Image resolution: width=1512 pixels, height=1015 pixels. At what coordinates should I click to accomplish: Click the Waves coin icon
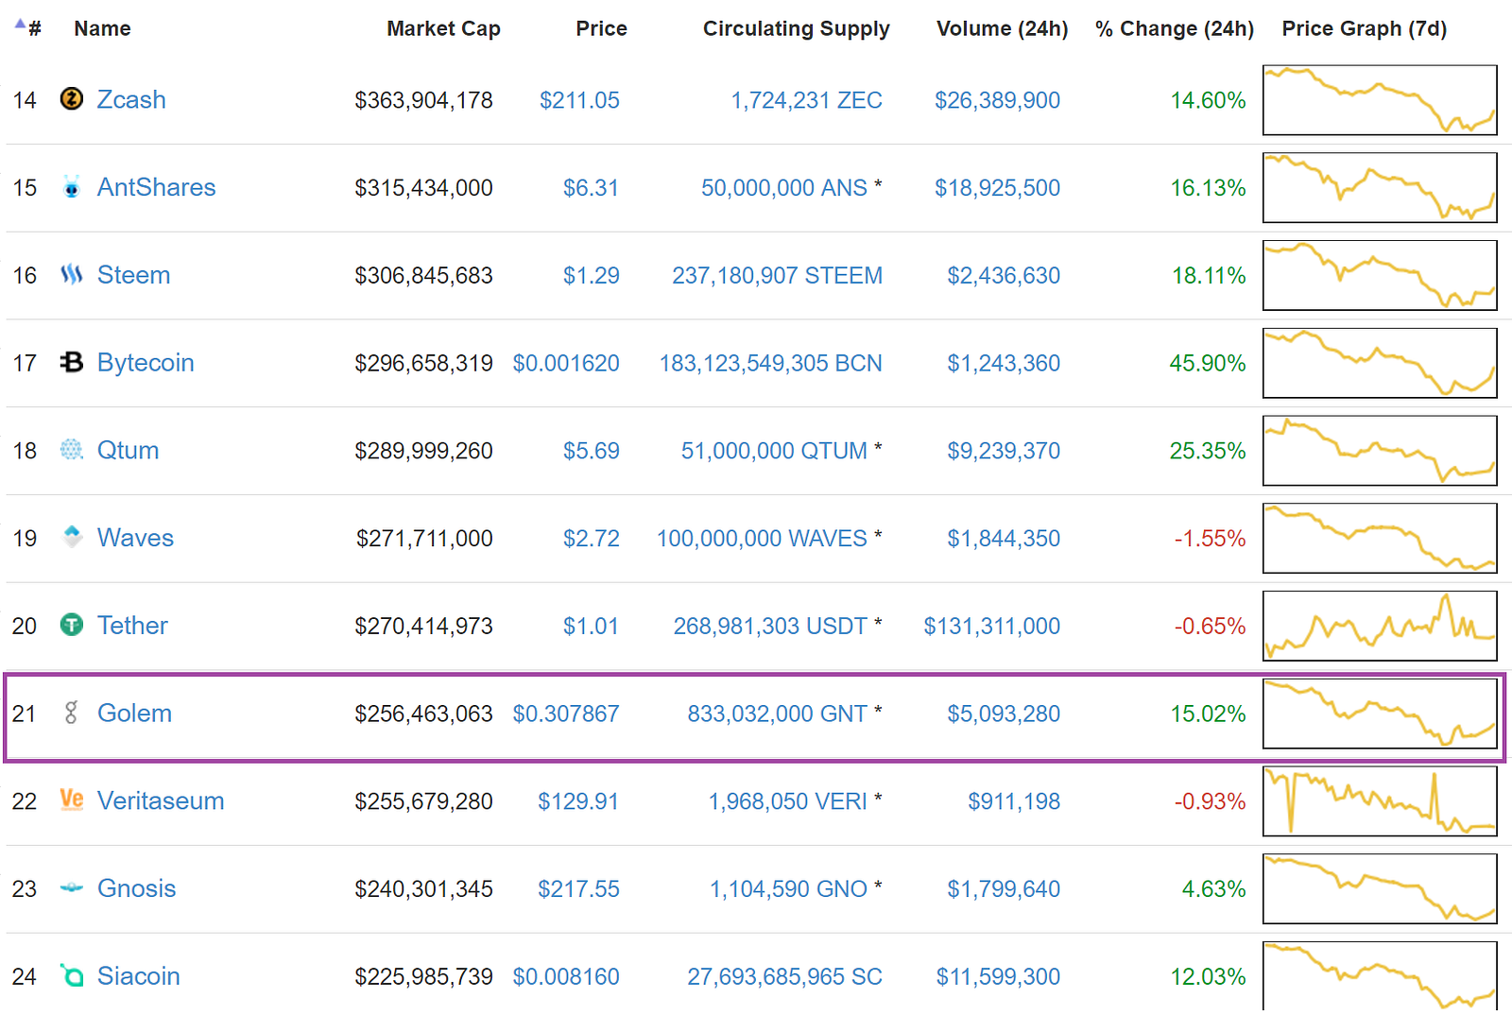tap(72, 537)
